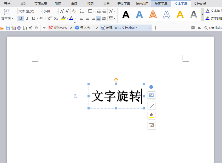Click the rotate handle above the text box

(x=116, y=80)
